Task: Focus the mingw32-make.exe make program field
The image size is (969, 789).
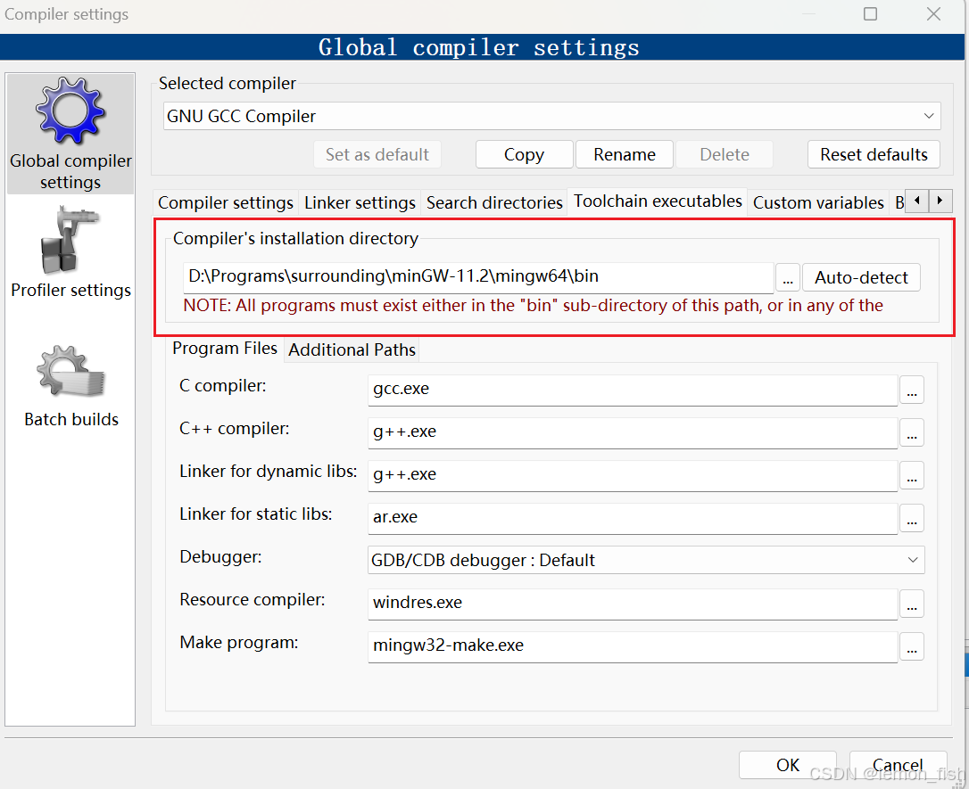Action: (633, 645)
